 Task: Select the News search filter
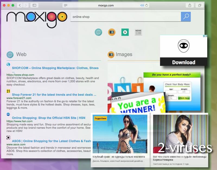pyautogui.click(x=138, y=32)
